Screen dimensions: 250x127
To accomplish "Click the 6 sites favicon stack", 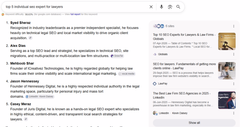I will click(159, 26).
